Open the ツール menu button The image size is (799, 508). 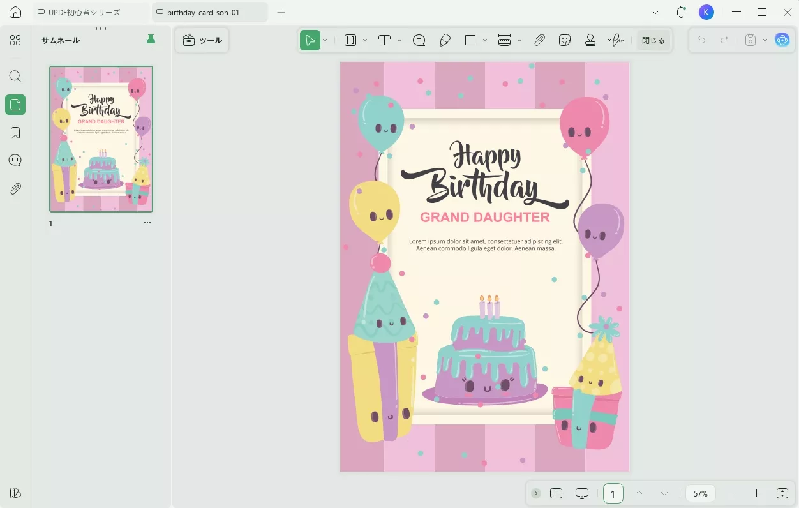click(202, 40)
